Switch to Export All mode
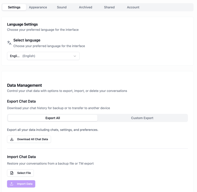 click(53, 118)
